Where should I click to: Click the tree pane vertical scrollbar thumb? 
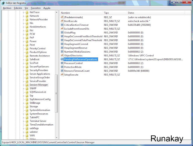[x=56, y=93]
